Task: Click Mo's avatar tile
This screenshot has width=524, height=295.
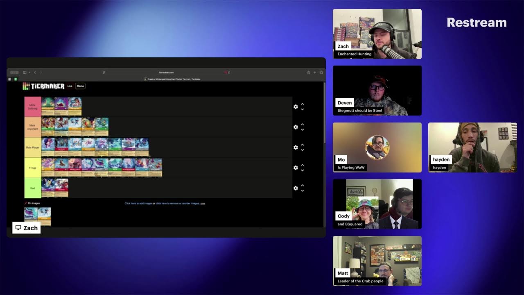Action: point(377,147)
